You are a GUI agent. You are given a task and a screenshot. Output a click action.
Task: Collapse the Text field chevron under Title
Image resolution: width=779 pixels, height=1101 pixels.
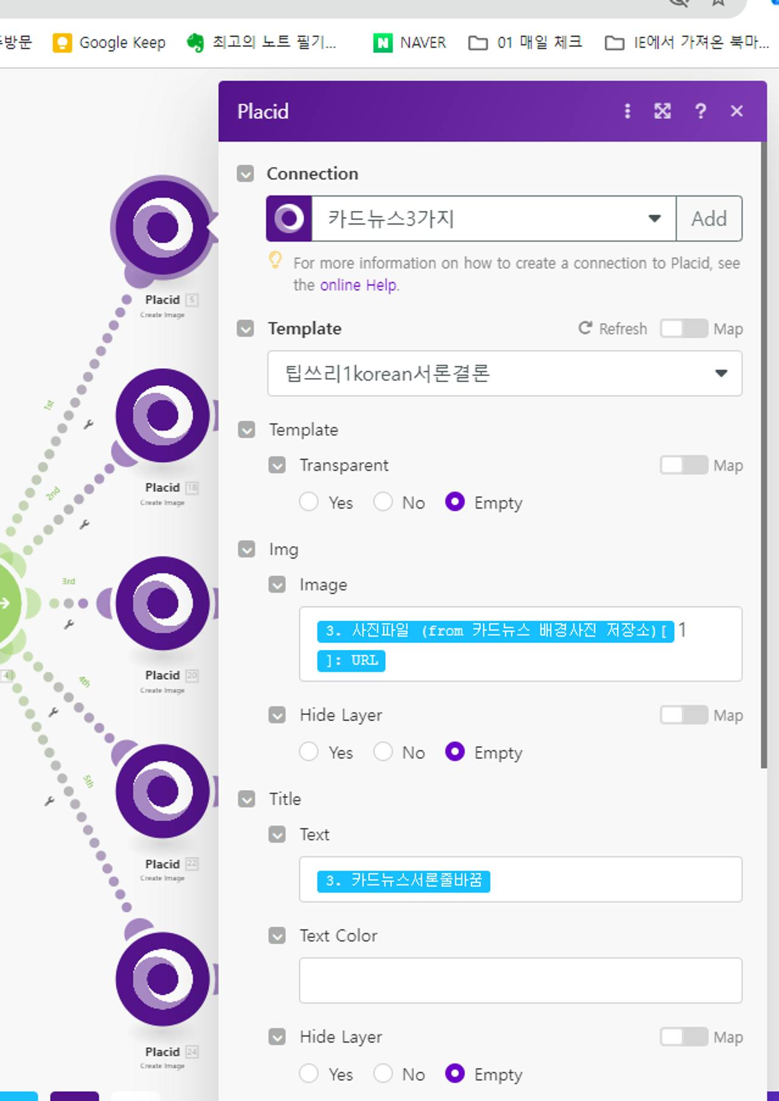pos(277,834)
